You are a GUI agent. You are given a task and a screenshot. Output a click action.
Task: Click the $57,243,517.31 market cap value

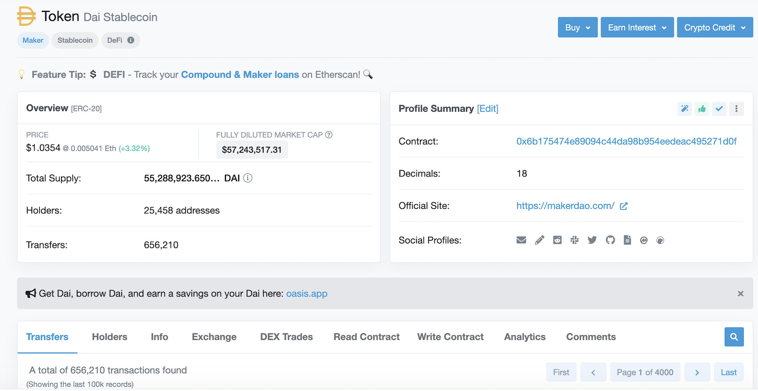click(252, 150)
